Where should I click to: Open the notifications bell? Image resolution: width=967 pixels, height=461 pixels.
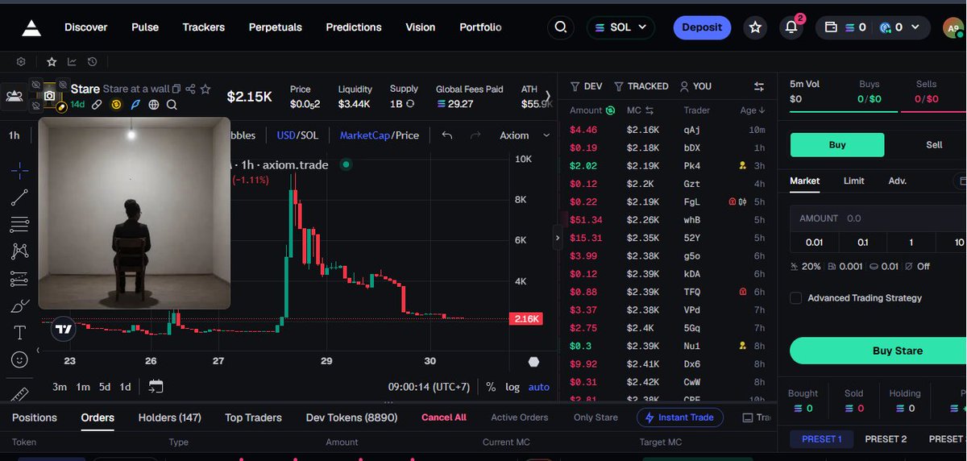pyautogui.click(x=792, y=27)
